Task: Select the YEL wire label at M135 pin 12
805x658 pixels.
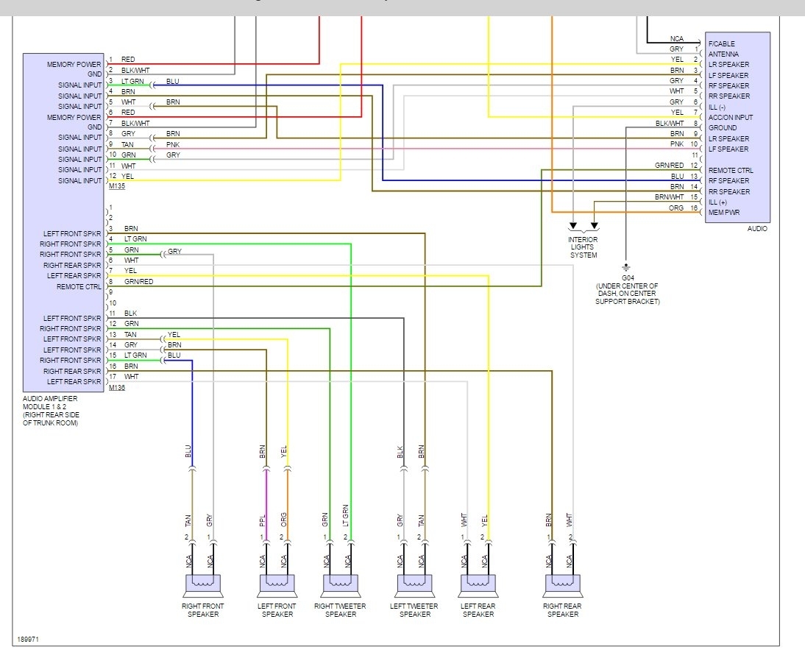Action: click(x=127, y=176)
